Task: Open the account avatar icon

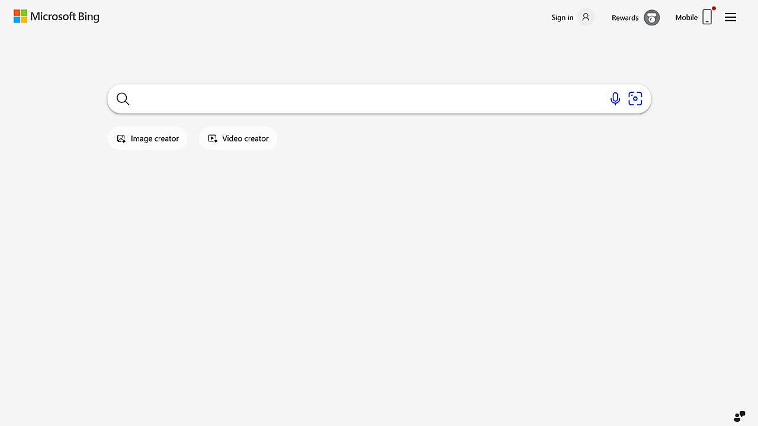Action: [586, 17]
